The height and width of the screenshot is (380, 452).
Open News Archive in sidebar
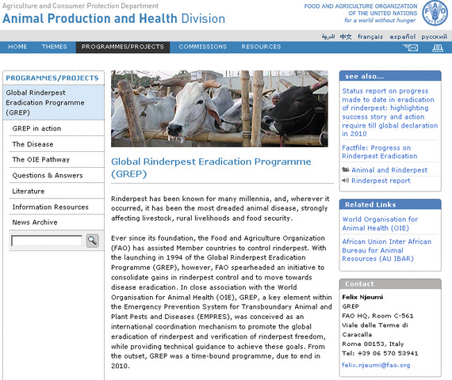[35, 222]
